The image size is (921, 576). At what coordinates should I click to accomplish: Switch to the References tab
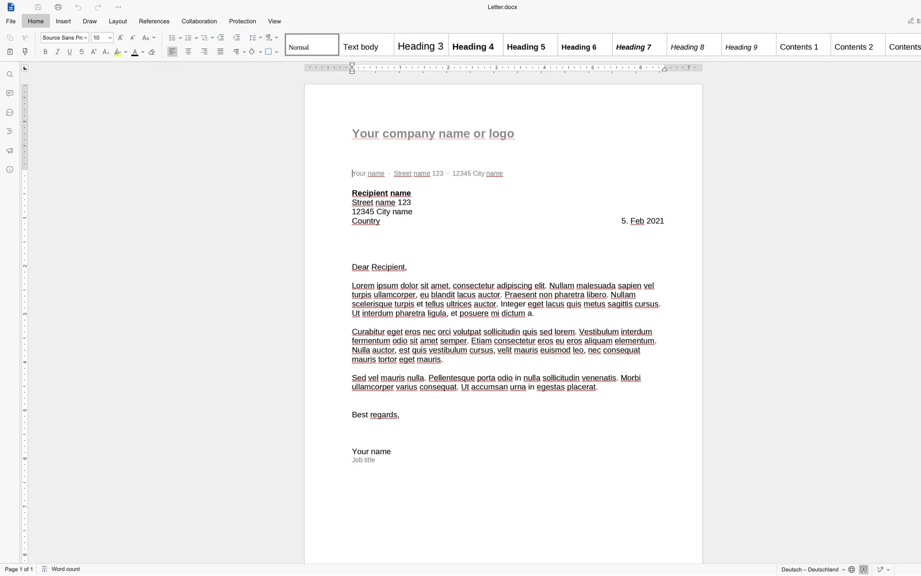click(x=154, y=21)
